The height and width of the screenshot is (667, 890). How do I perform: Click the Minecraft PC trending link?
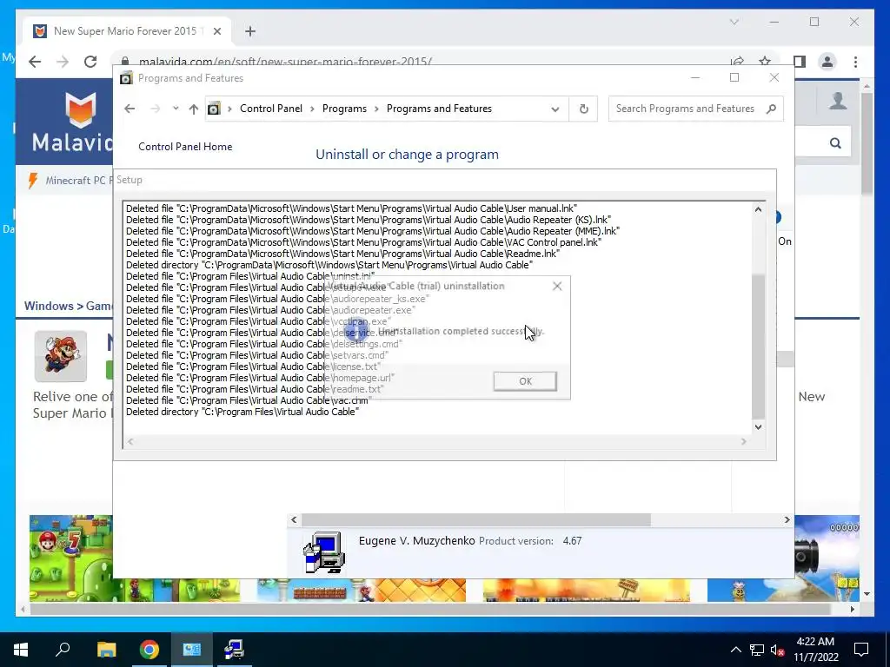click(79, 181)
